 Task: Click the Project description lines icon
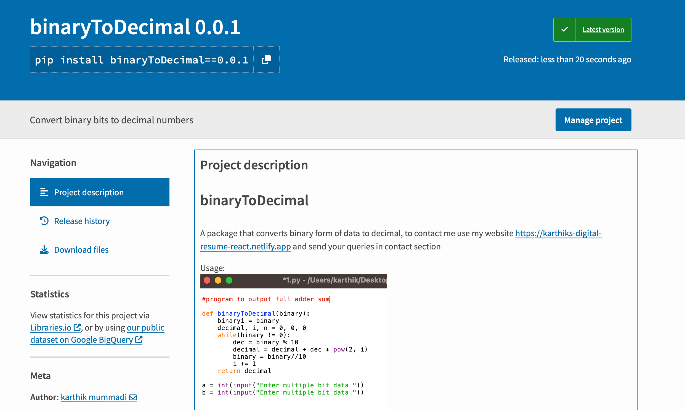[x=44, y=192]
